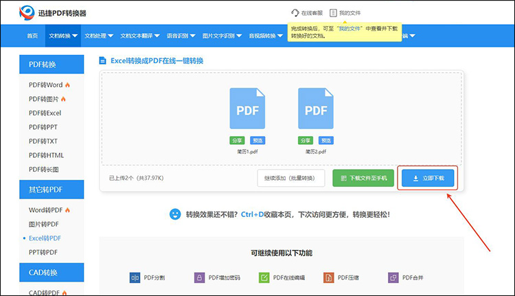The width and height of the screenshot is (515, 296).
Task: Open PDF分割 tool icon
Action: coord(135,277)
